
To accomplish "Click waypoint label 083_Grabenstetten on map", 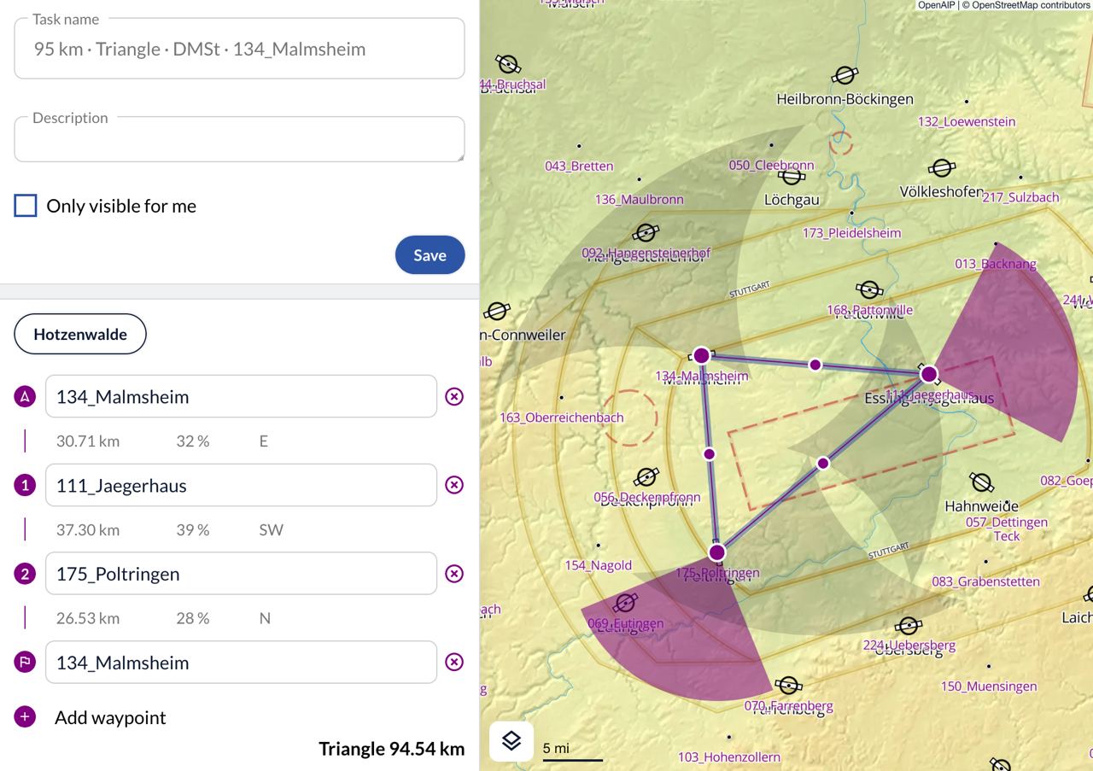I will pyautogui.click(x=985, y=581).
